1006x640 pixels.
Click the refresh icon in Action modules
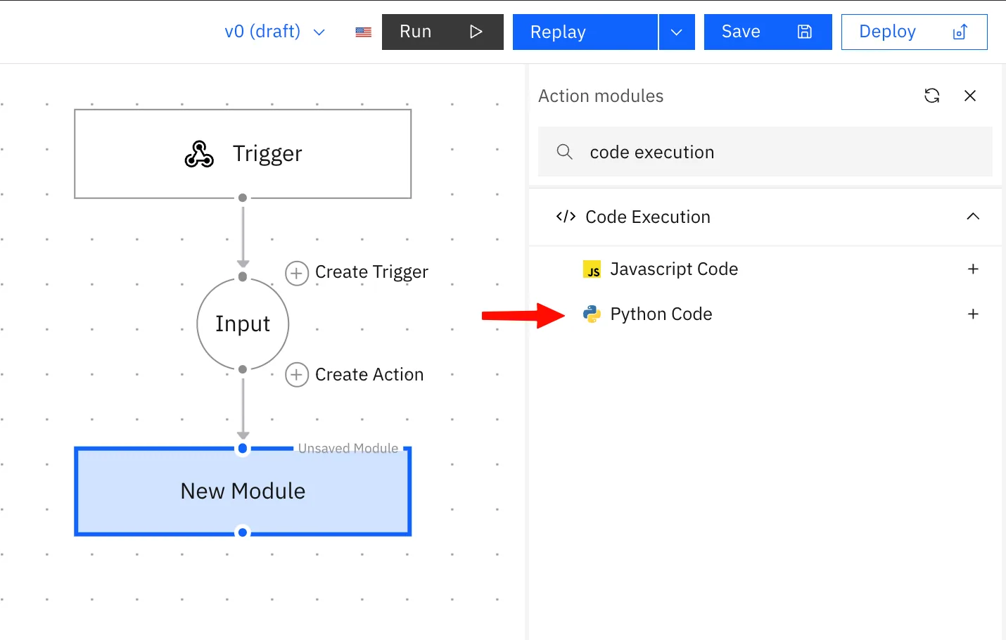(x=932, y=96)
